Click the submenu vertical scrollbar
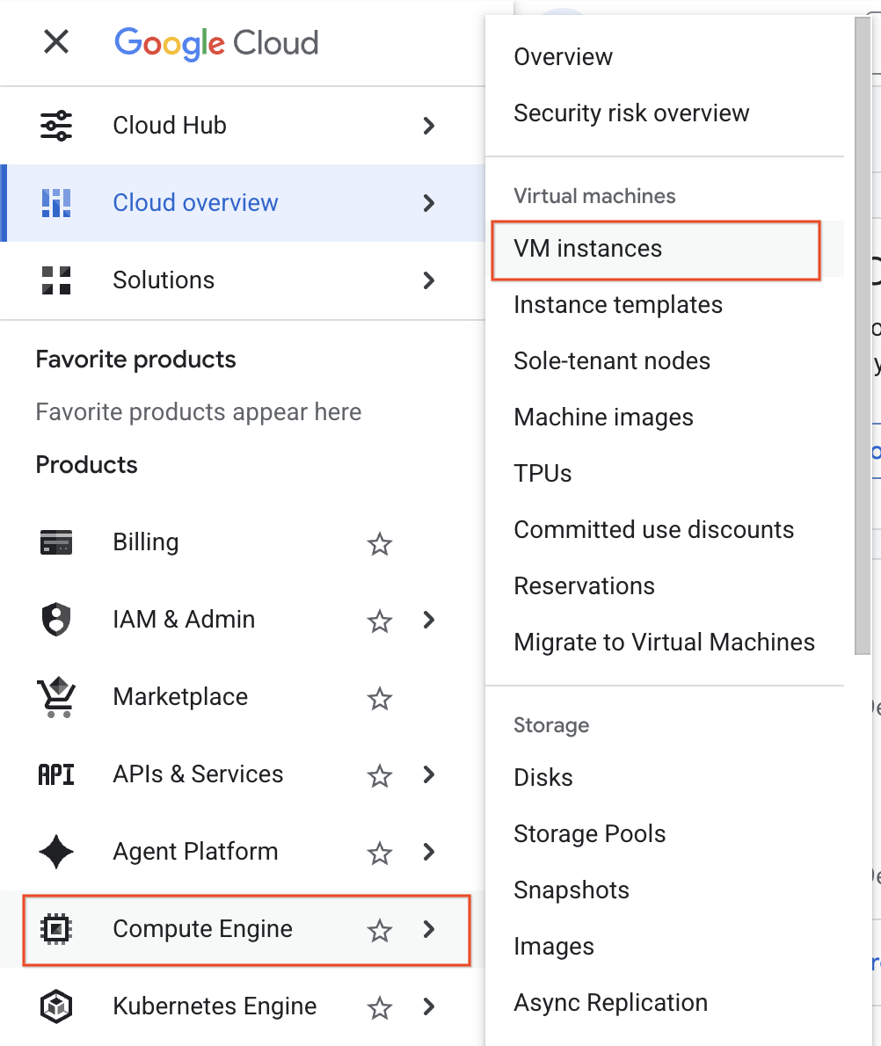This screenshot has height=1046, width=881. [863, 336]
